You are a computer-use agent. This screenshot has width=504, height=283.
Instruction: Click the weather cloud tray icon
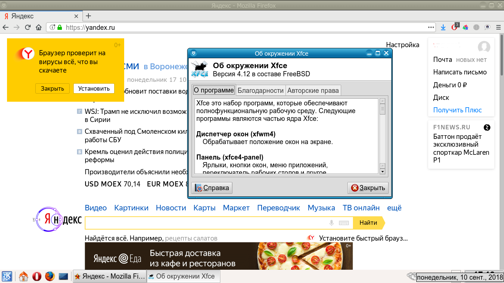pyautogui.click(x=411, y=276)
